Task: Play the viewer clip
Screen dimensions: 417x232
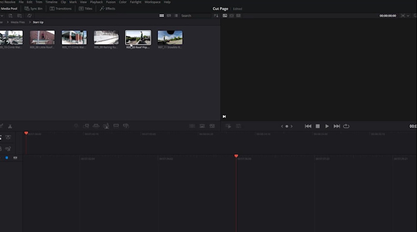Action: 327,126
